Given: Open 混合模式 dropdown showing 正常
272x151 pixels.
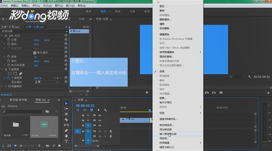Looking at the screenshot, I should point(46,82).
